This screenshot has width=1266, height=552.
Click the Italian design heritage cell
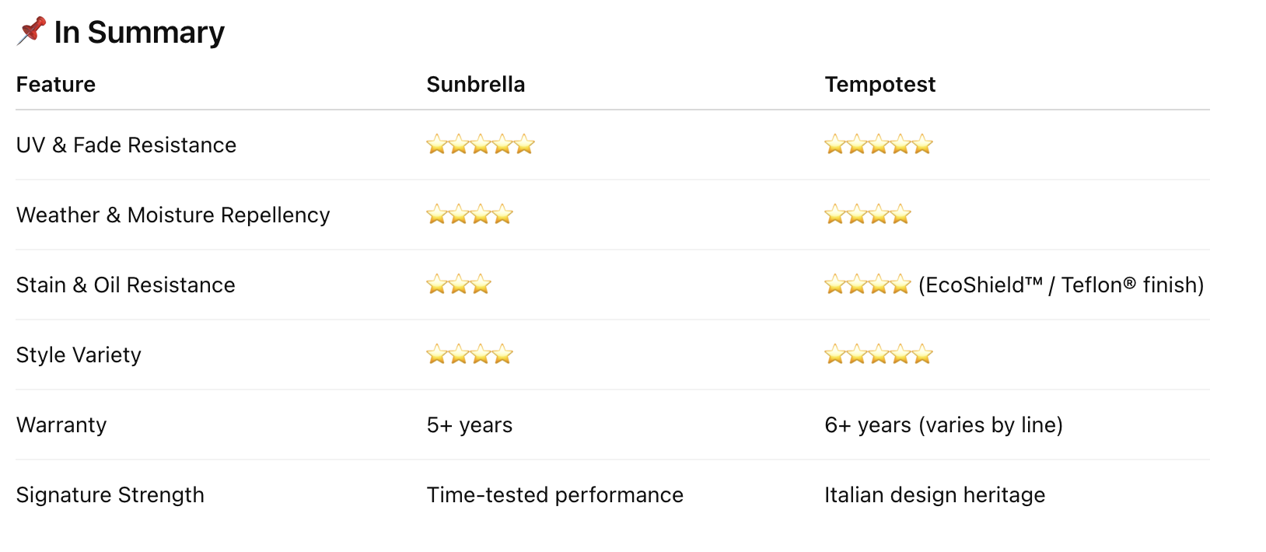click(x=934, y=494)
